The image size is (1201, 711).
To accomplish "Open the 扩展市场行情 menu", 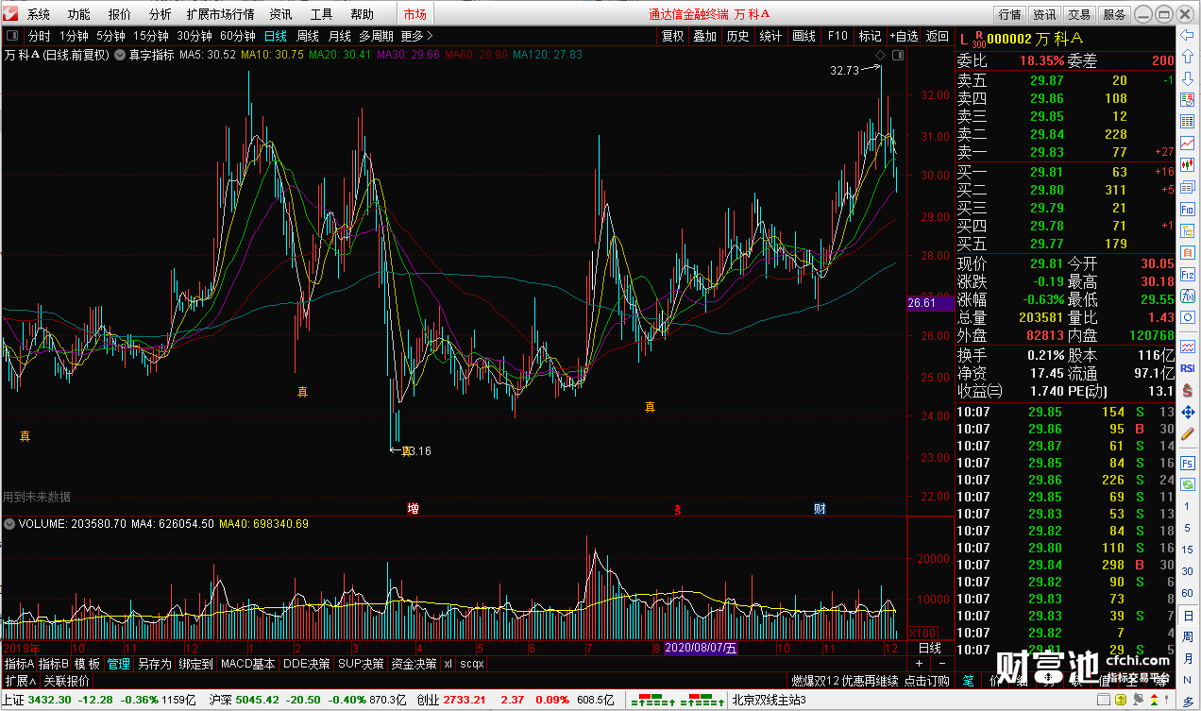I will 220,14.
